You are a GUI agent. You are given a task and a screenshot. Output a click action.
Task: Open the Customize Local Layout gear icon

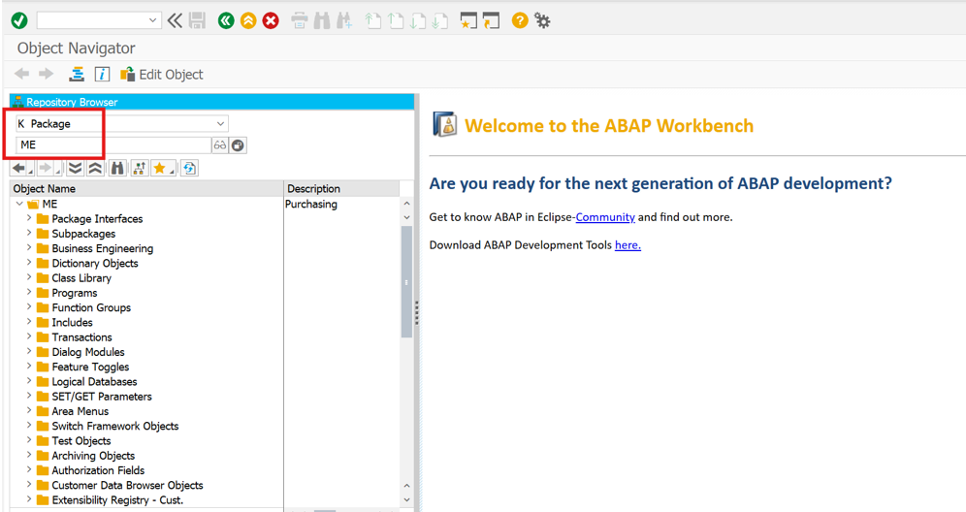click(x=542, y=21)
